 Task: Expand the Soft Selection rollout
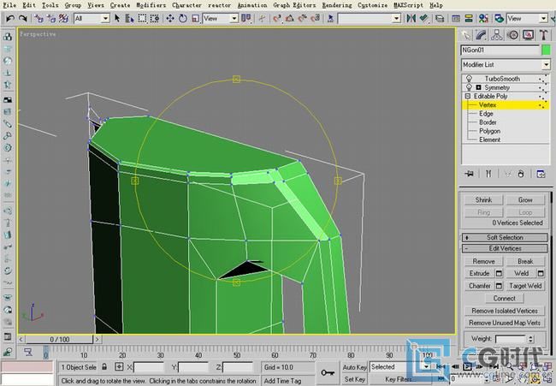click(505, 237)
